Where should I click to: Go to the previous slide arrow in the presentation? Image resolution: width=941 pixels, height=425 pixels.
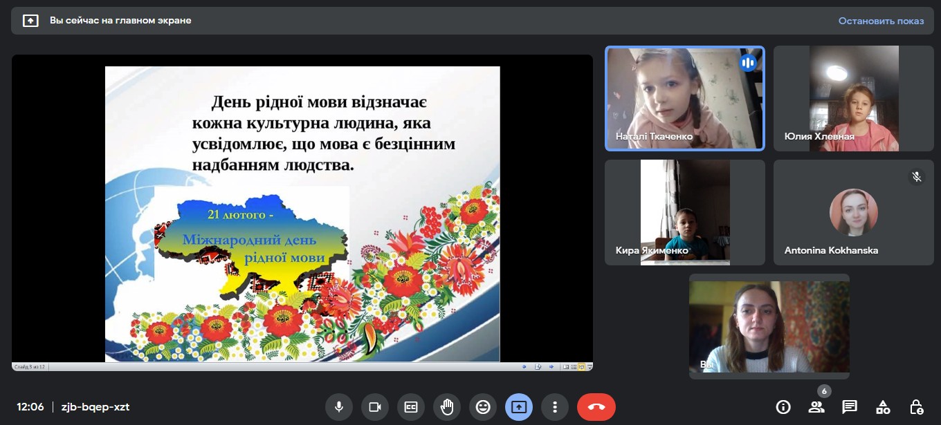coord(524,366)
